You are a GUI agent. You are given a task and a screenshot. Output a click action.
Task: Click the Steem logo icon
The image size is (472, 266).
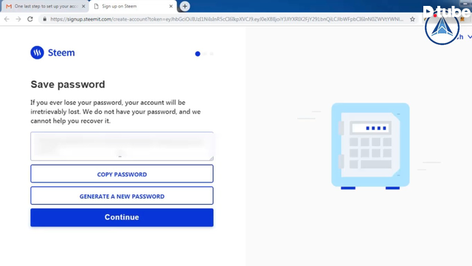pyautogui.click(x=38, y=52)
